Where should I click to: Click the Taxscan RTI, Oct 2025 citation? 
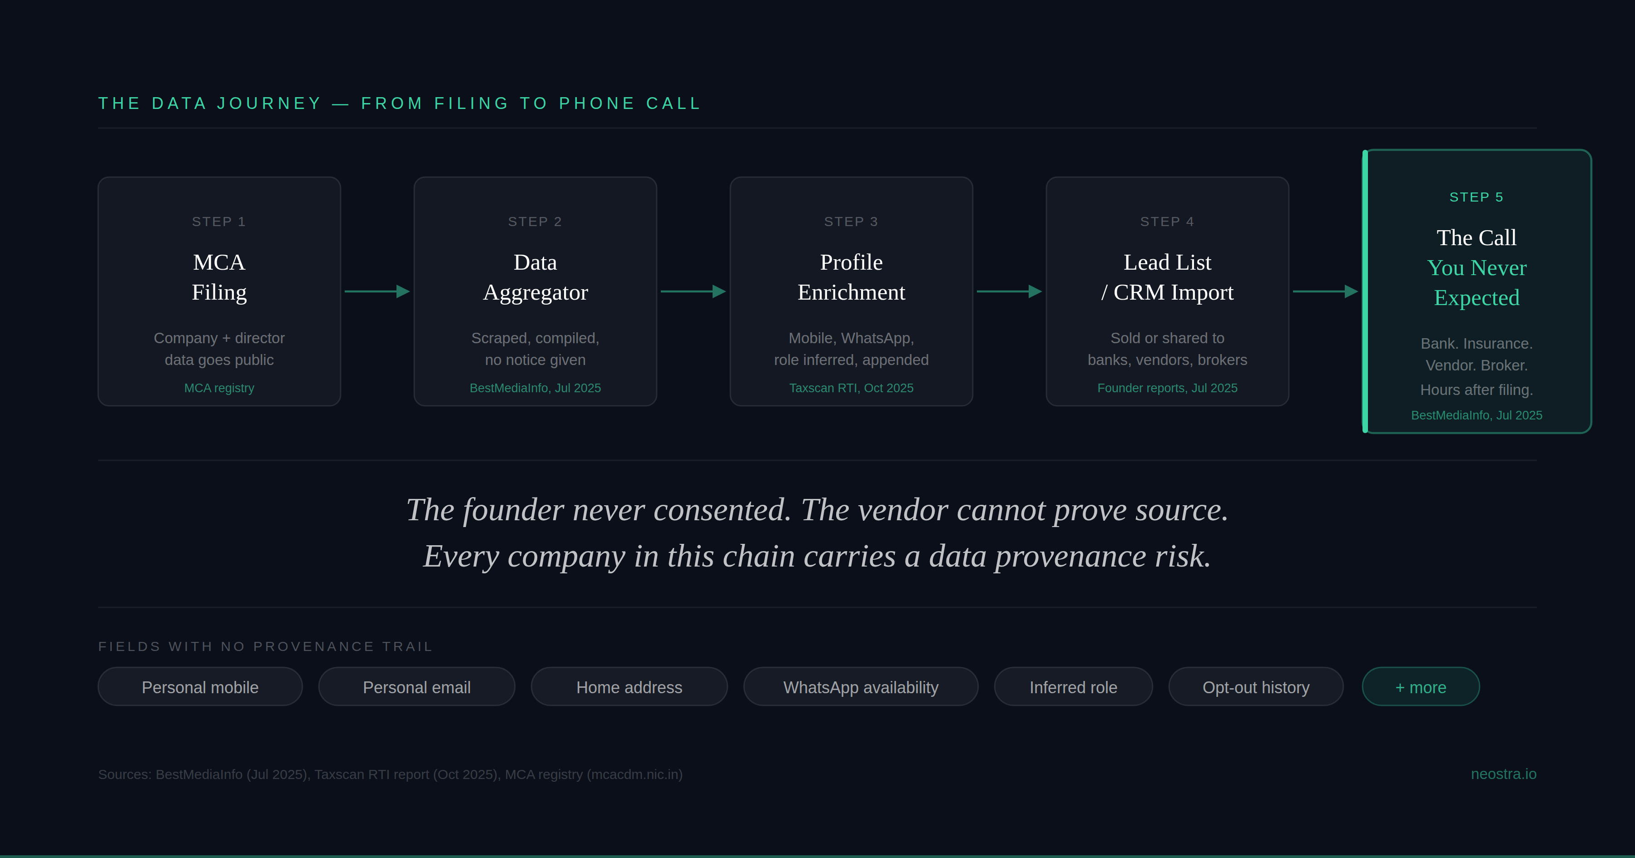[x=851, y=388]
